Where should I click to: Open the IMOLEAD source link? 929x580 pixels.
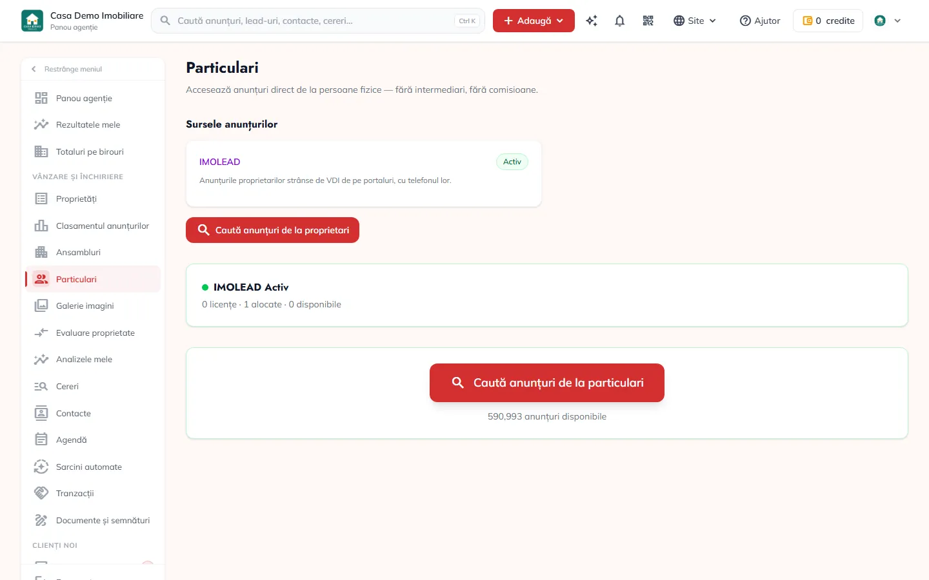[x=219, y=162]
